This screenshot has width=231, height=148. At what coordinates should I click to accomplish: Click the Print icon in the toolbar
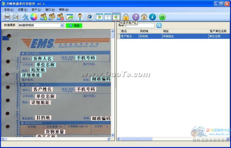(7, 17)
